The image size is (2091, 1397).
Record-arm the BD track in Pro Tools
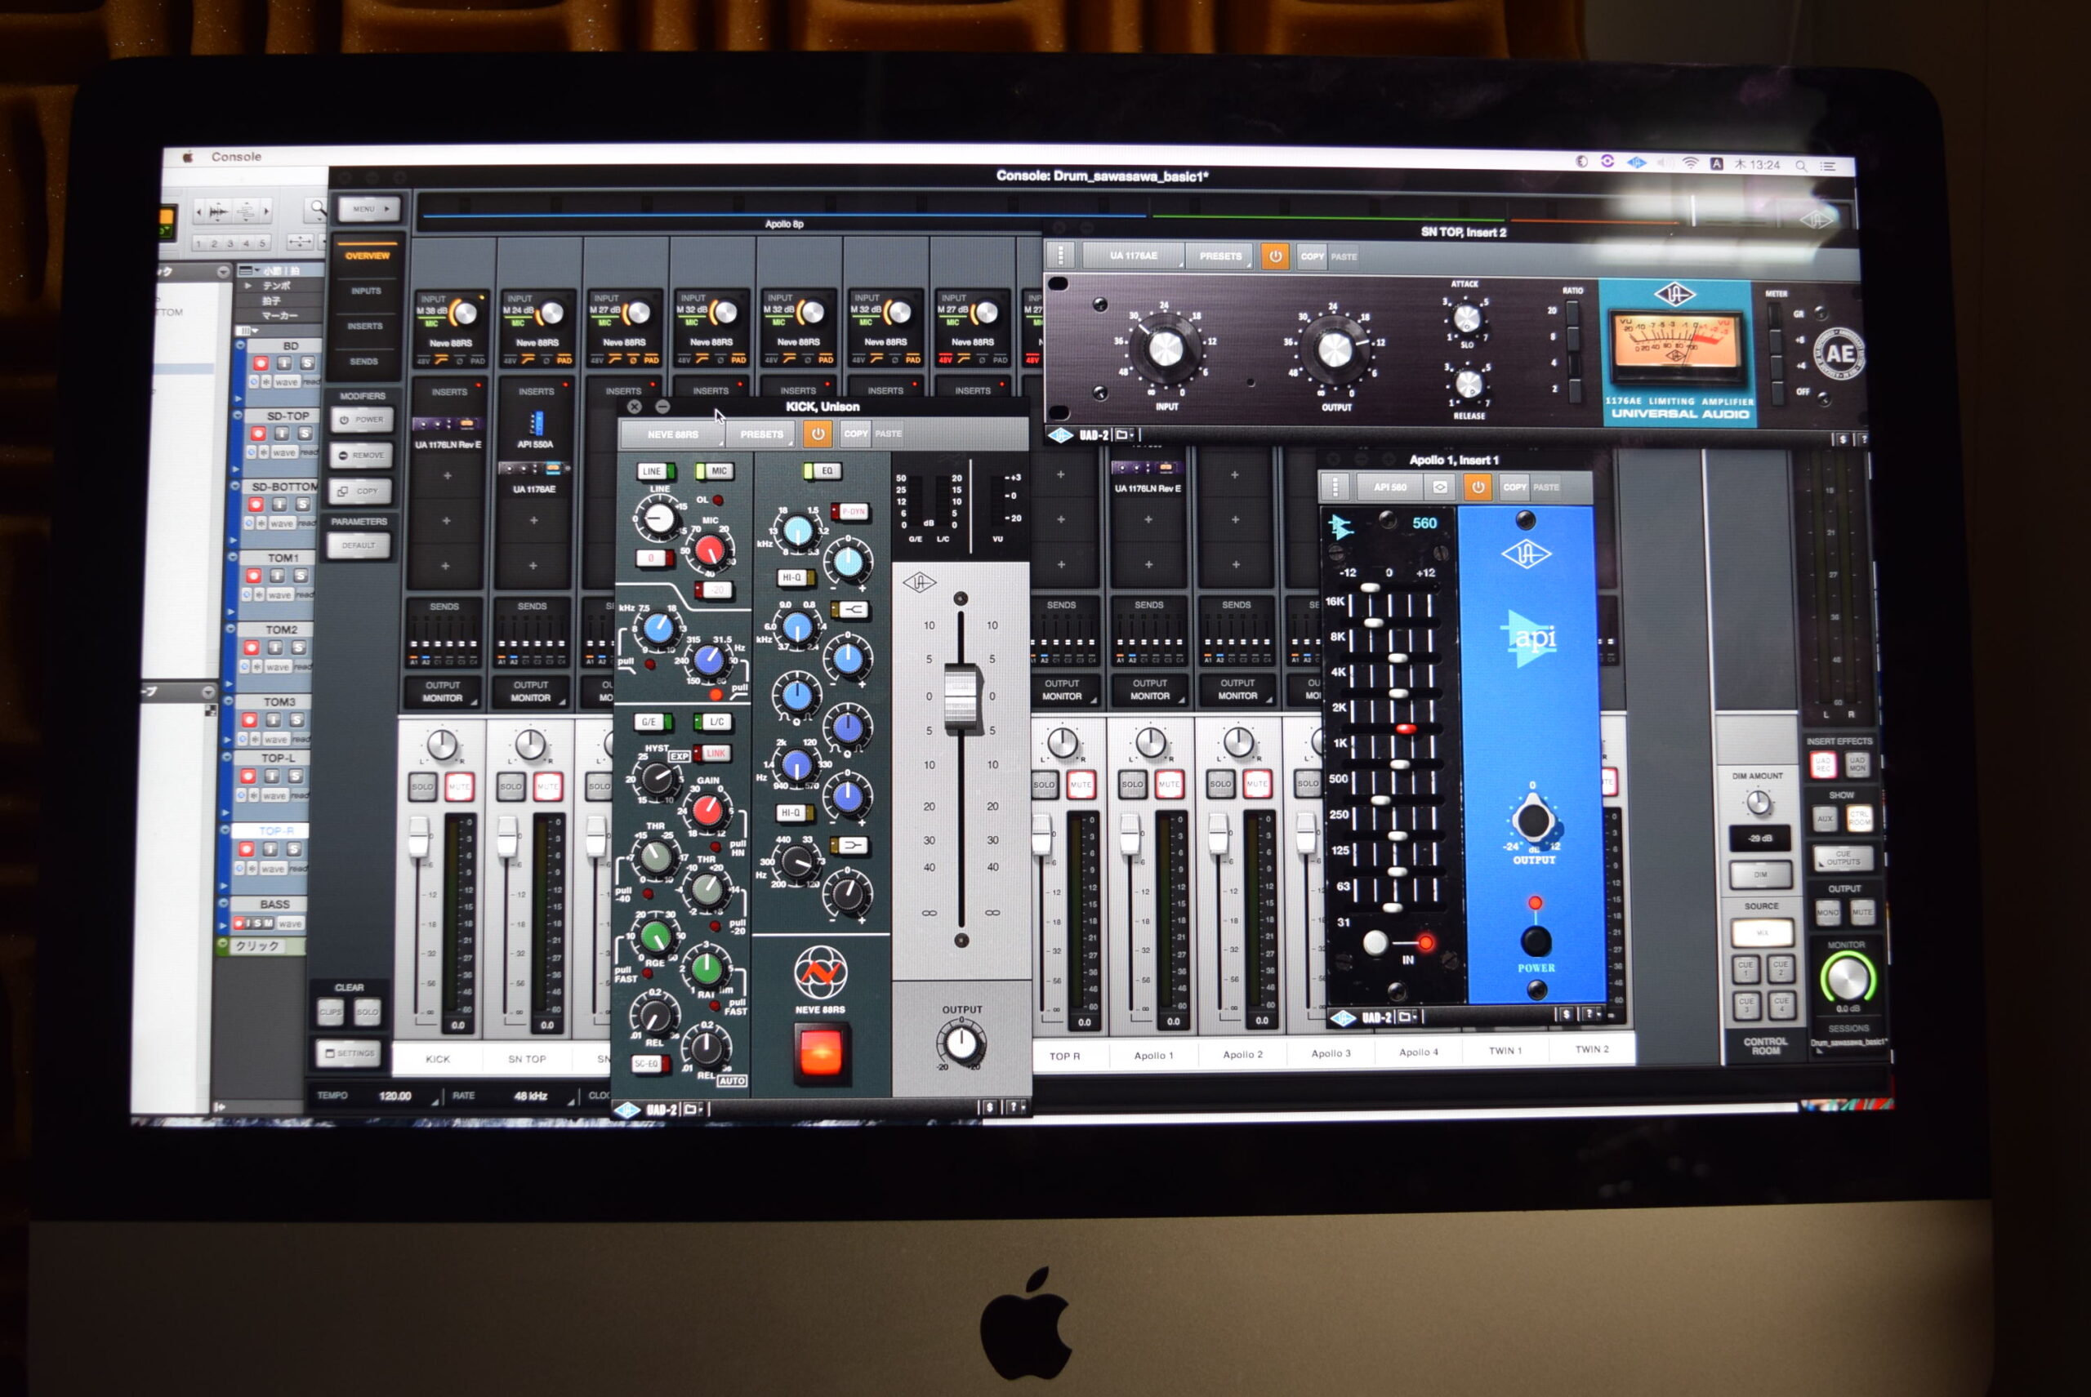click(261, 363)
